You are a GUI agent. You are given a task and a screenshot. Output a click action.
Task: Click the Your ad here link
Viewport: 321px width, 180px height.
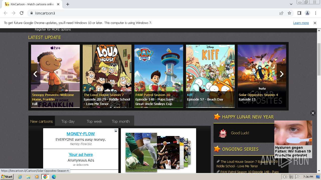[81, 154]
